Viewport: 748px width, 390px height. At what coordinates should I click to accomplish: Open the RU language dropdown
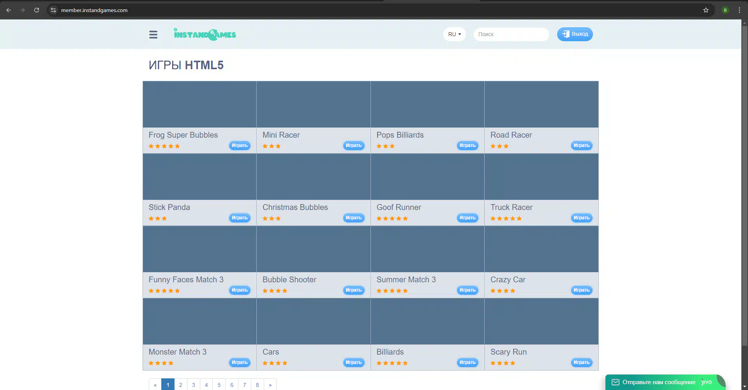tap(454, 34)
